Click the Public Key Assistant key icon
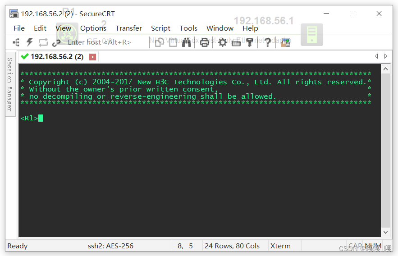Viewport: 398px width, 256px height. point(250,42)
